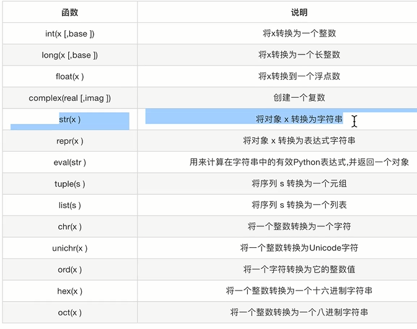
Task: Click the ord(x ) function cell
Action: pos(69,270)
